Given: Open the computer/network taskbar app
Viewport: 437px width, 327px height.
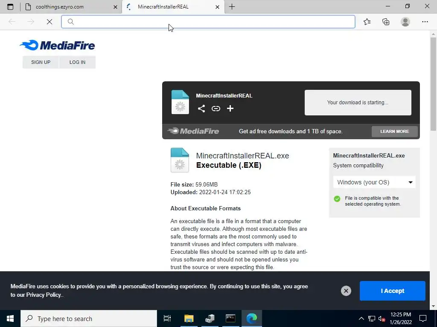Looking at the screenshot, I should [x=210, y=318].
